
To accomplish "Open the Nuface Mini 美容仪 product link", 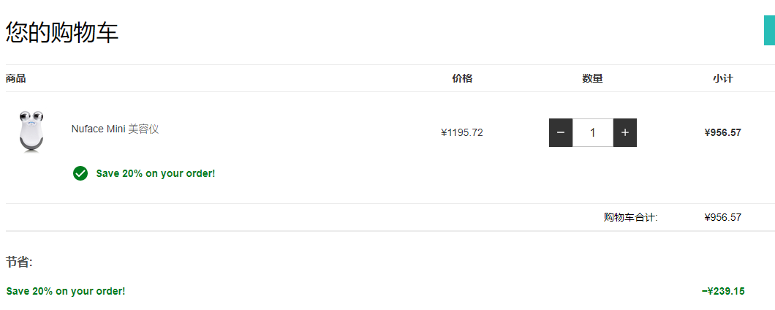I will coord(116,129).
